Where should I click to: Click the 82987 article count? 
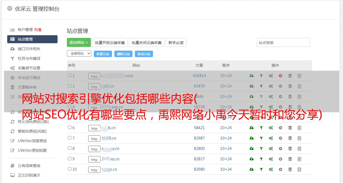tap(199, 138)
